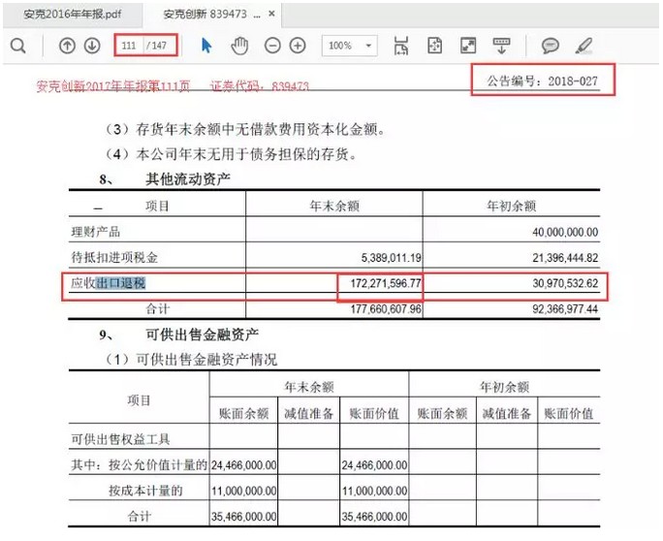Click the read mode keyboard-style icon

pyautogui.click(x=501, y=46)
